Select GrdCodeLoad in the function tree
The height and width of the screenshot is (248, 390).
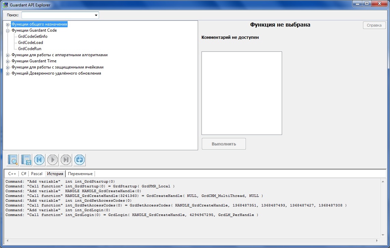click(x=30, y=43)
